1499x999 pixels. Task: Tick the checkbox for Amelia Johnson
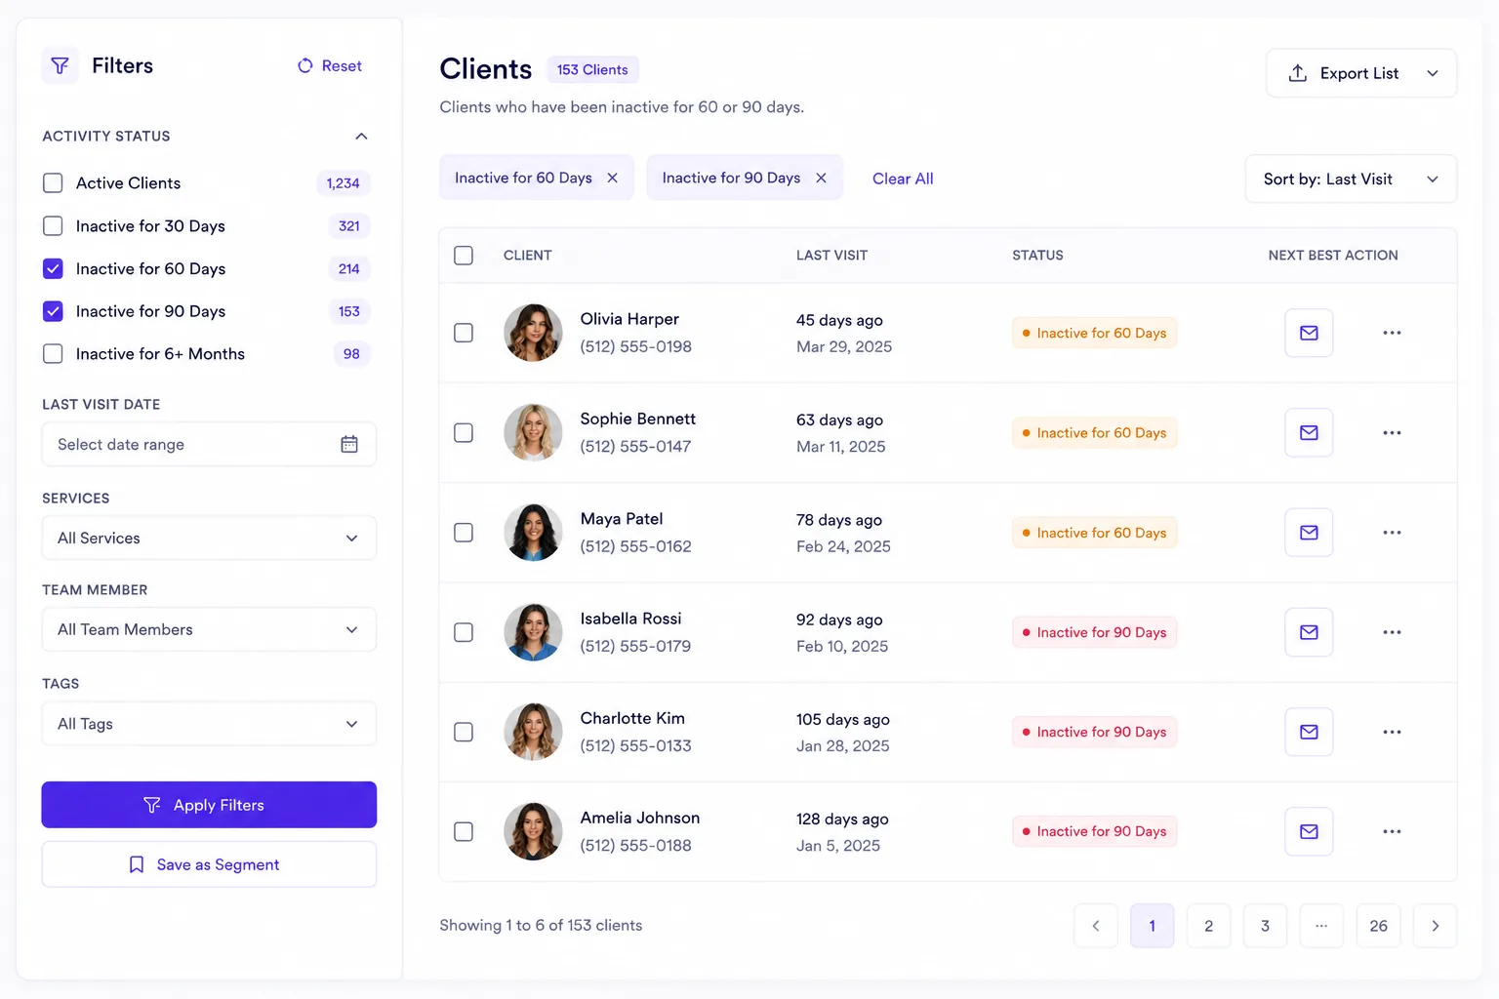tap(464, 831)
